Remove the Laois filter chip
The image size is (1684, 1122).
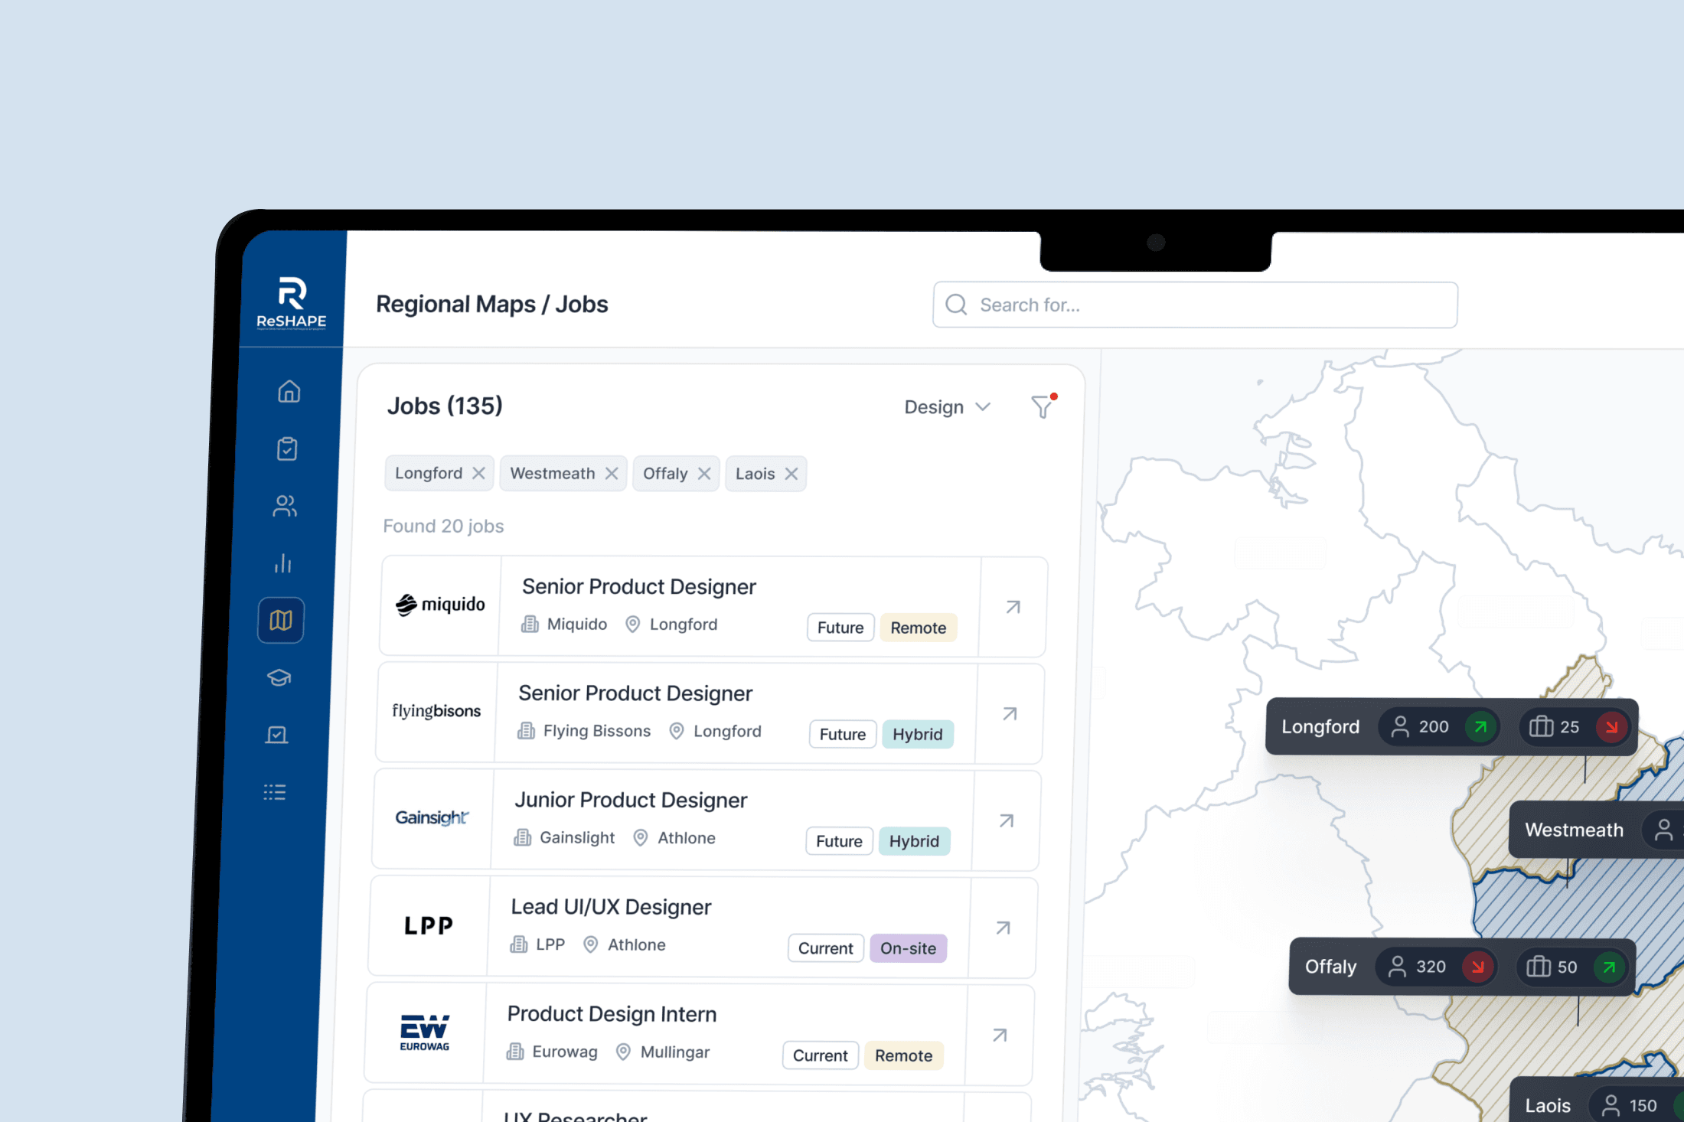(791, 474)
